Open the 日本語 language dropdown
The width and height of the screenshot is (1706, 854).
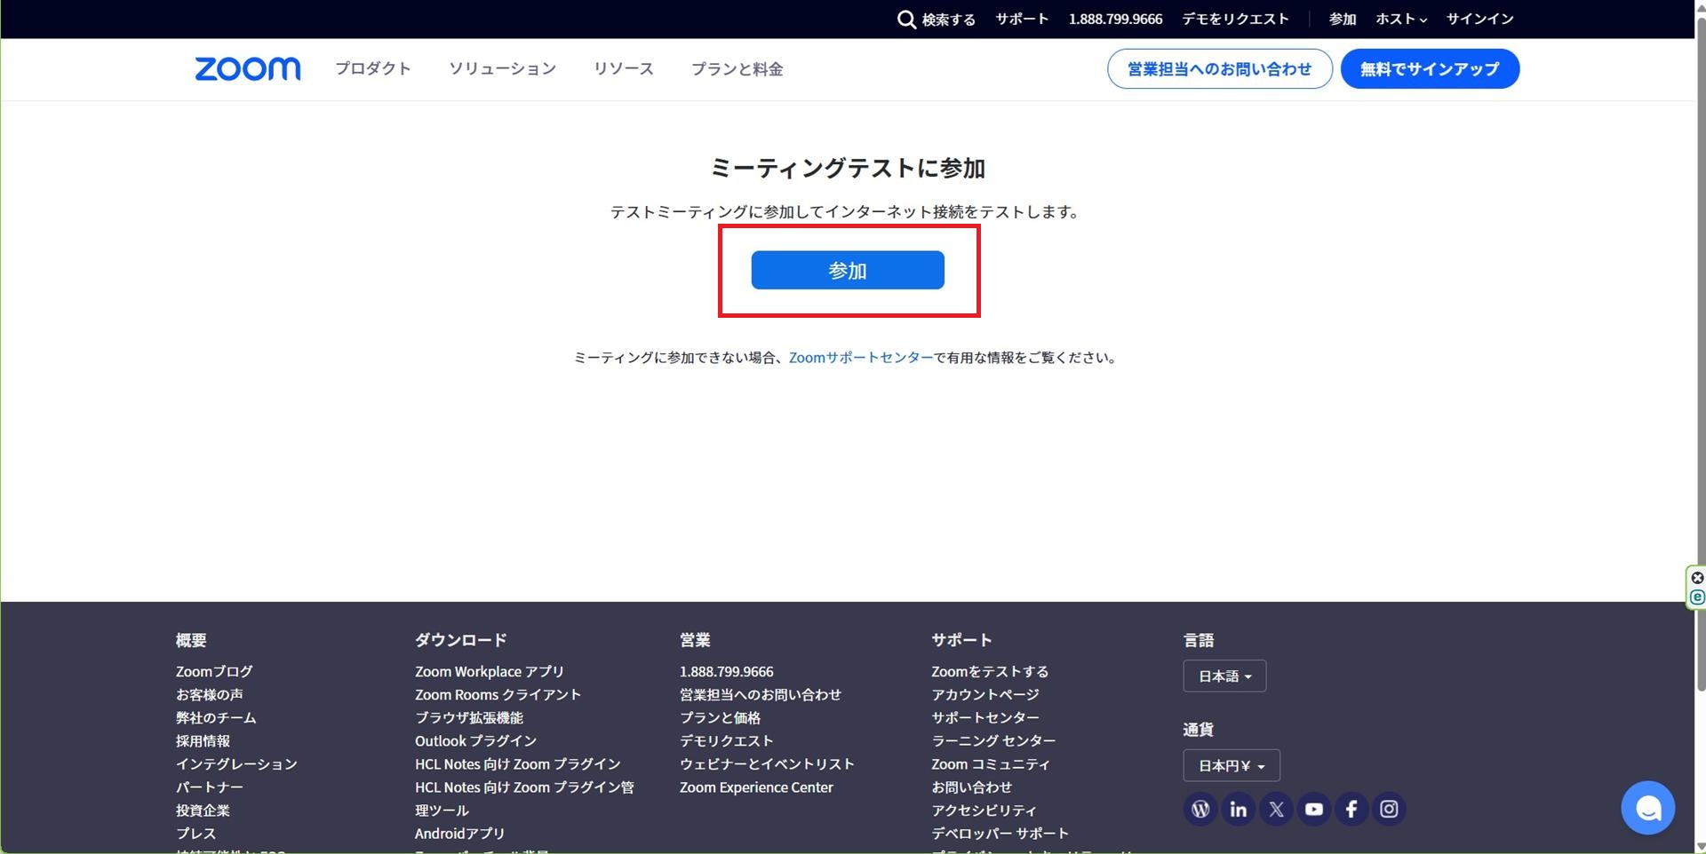[x=1224, y=676]
